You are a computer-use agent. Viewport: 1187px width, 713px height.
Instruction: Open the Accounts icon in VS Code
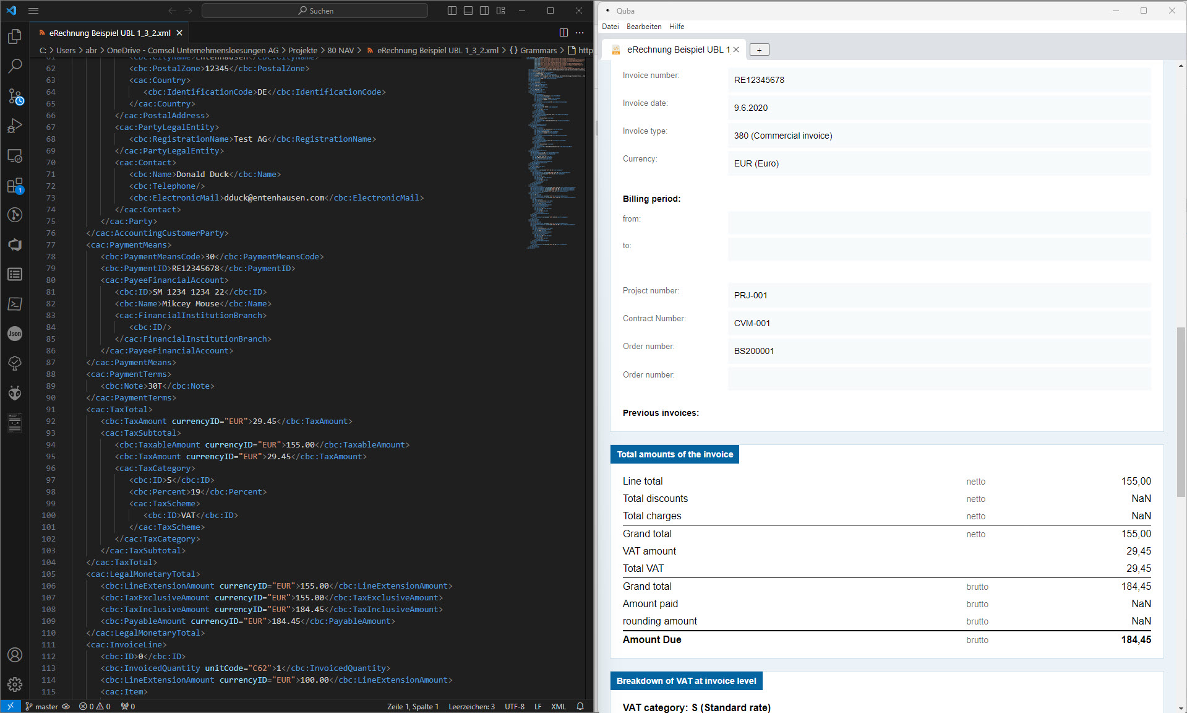[x=15, y=655]
